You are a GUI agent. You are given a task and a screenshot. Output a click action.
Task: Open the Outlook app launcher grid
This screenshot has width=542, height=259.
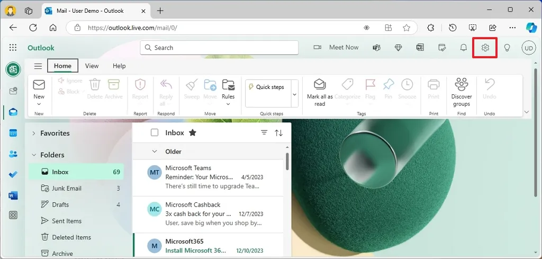pyautogui.click(x=13, y=48)
